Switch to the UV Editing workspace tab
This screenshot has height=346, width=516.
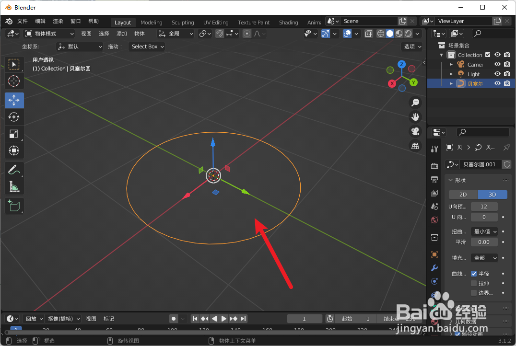(x=216, y=23)
